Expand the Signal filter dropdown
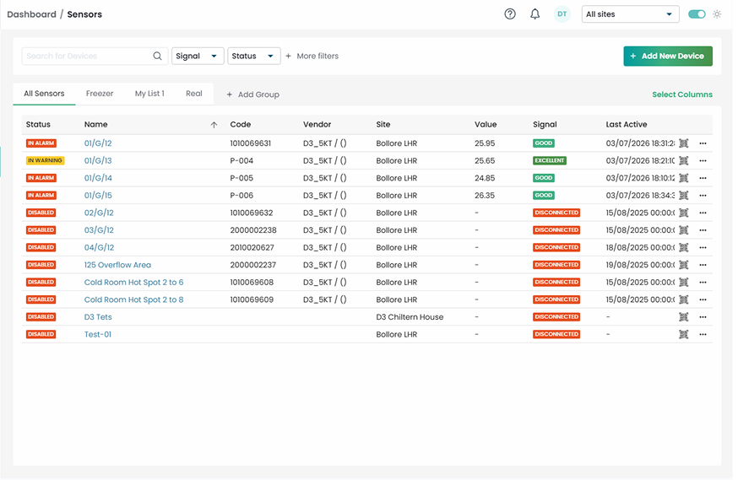738x480 pixels. (x=198, y=56)
